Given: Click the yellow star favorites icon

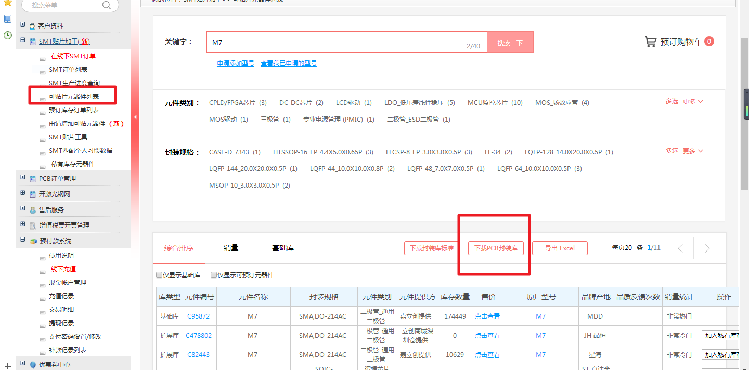Looking at the screenshot, I should coord(8,3).
